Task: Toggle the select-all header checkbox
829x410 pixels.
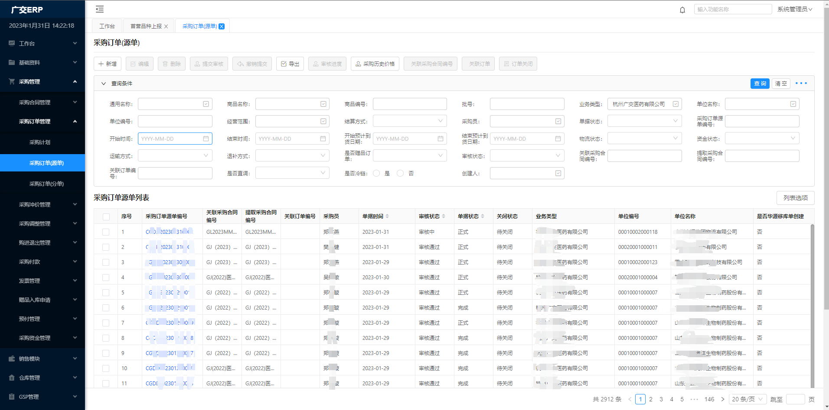Action: click(106, 216)
